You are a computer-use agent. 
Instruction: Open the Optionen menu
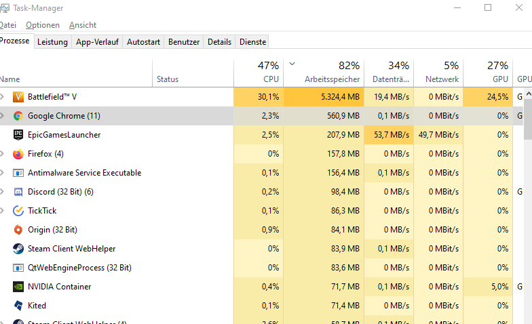[x=42, y=25]
